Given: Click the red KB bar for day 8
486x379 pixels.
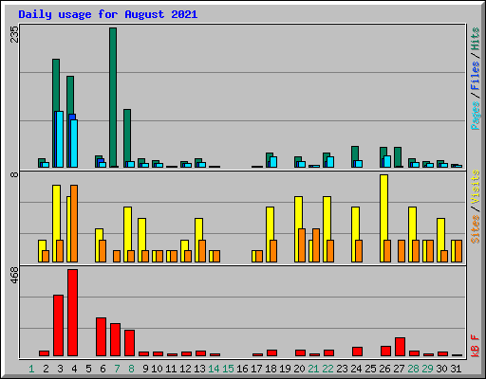Looking at the screenshot, I should tap(129, 343).
